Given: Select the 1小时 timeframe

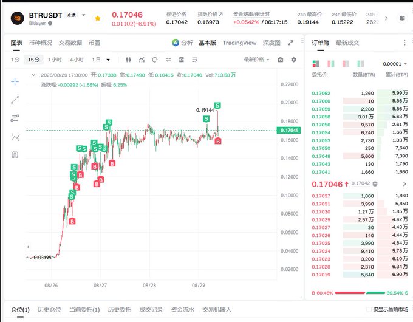Looking at the screenshot, I should pos(55,60).
